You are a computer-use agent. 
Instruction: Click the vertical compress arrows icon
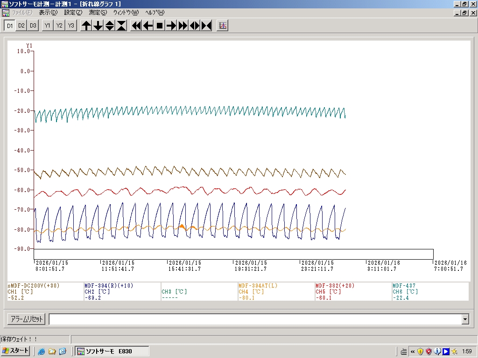[121, 26]
